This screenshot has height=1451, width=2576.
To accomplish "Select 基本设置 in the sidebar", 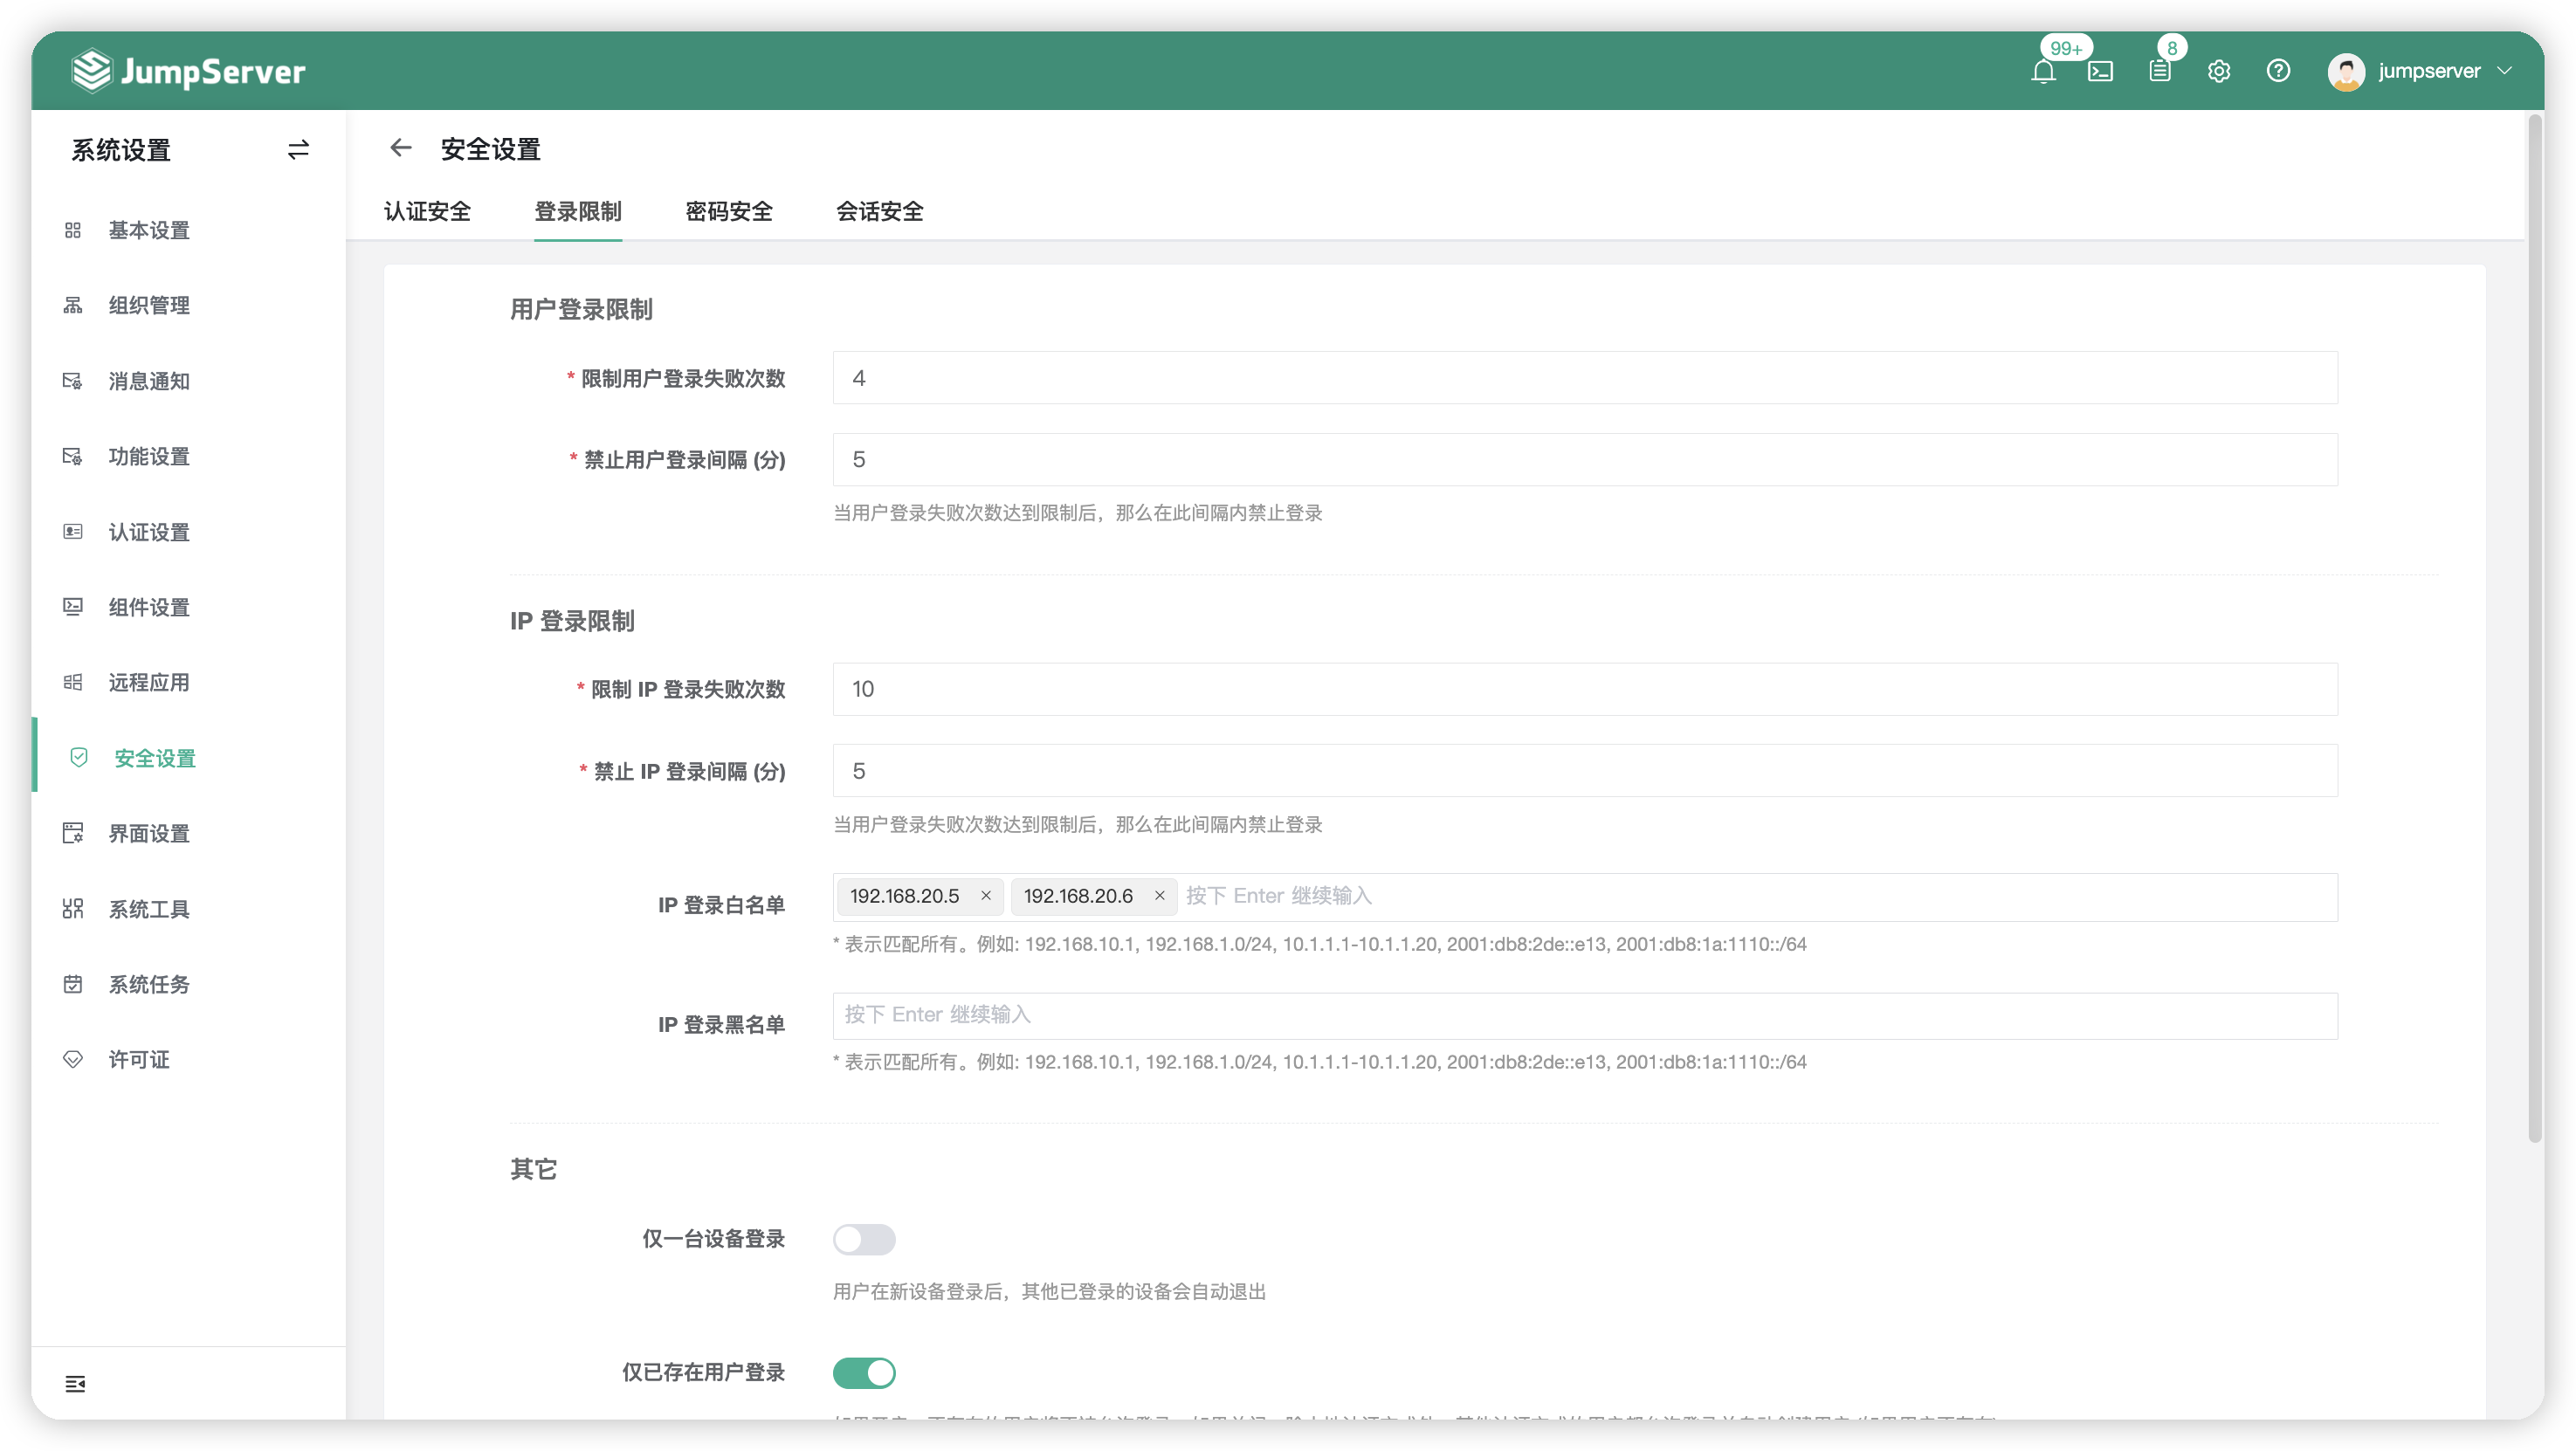I will pyautogui.click(x=148, y=230).
